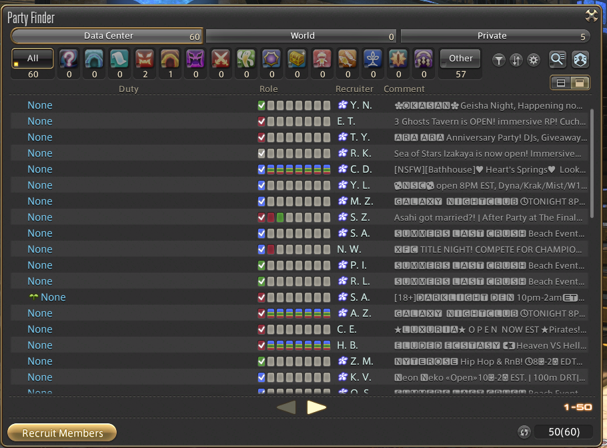Image resolution: width=607 pixels, height=448 pixels.
Task: Filter by the blue arch Dungeons category
Action: click(x=94, y=59)
